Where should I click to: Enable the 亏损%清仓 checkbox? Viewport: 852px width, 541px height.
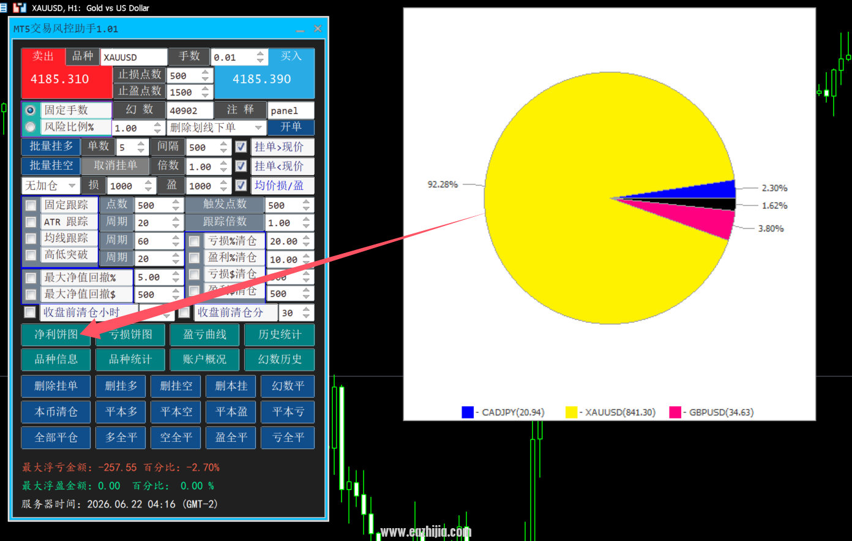point(194,241)
